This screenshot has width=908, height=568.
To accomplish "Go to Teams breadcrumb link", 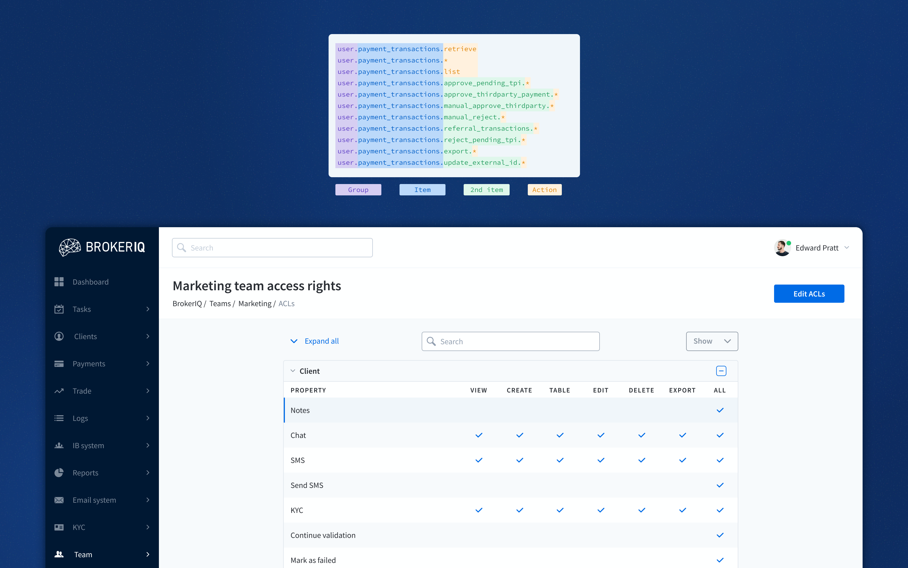I will 220,304.
